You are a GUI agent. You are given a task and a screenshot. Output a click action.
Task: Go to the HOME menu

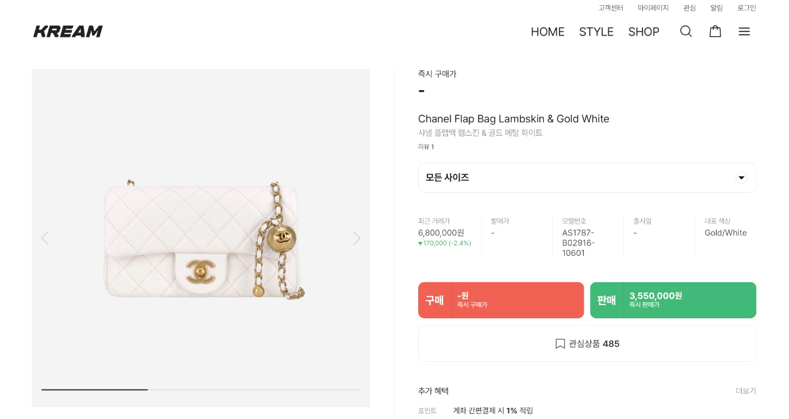coord(548,32)
